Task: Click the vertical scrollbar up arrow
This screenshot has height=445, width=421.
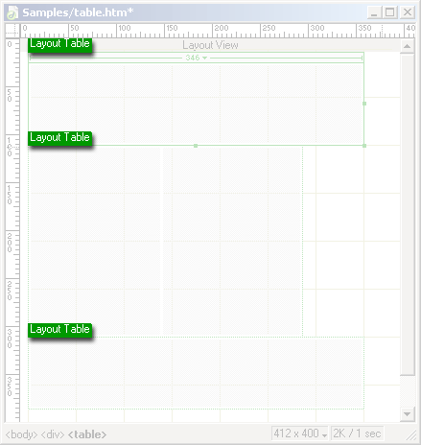Action: [x=408, y=46]
